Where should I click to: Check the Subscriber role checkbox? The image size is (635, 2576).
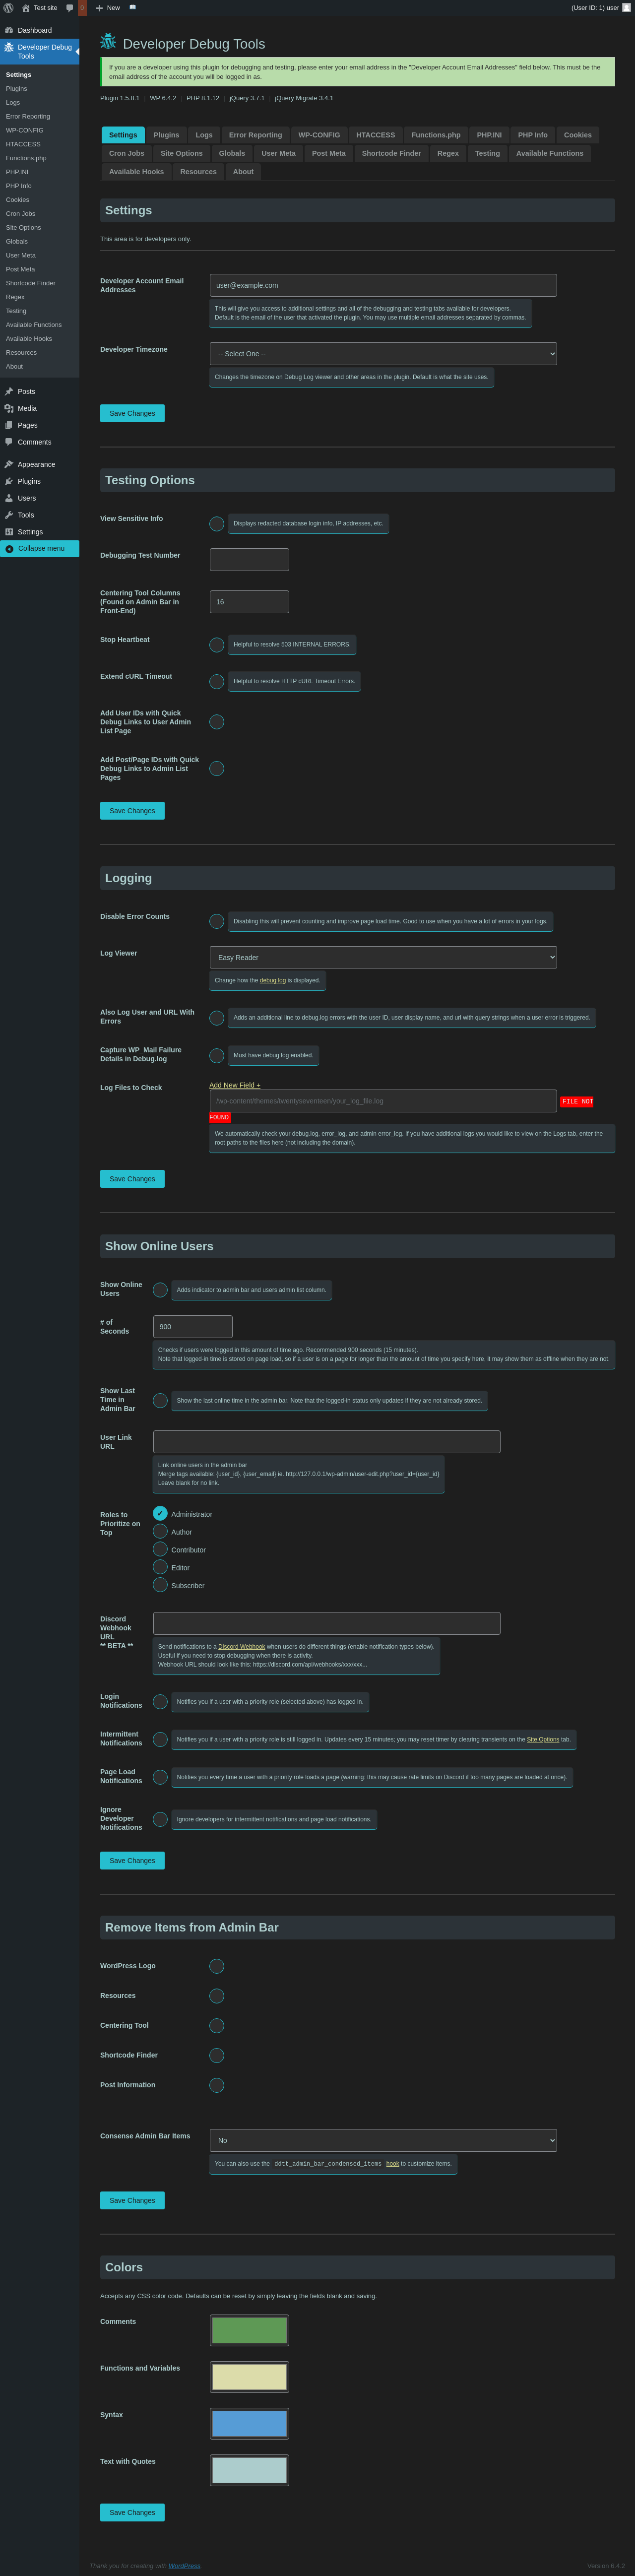tap(160, 1585)
